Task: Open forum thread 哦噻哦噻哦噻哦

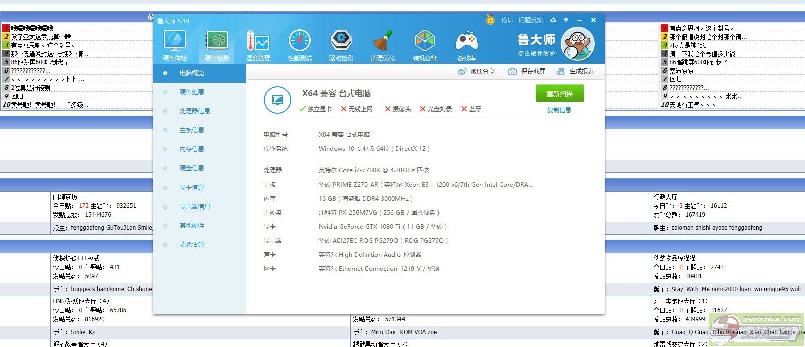Action: coord(32,28)
